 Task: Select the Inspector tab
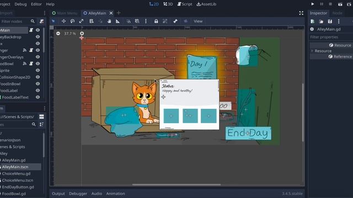318,13
